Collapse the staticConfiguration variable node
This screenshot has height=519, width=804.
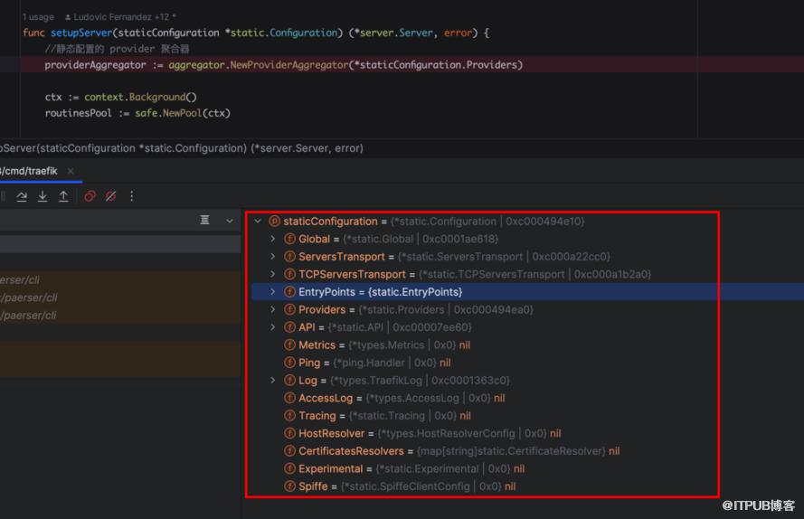[258, 221]
